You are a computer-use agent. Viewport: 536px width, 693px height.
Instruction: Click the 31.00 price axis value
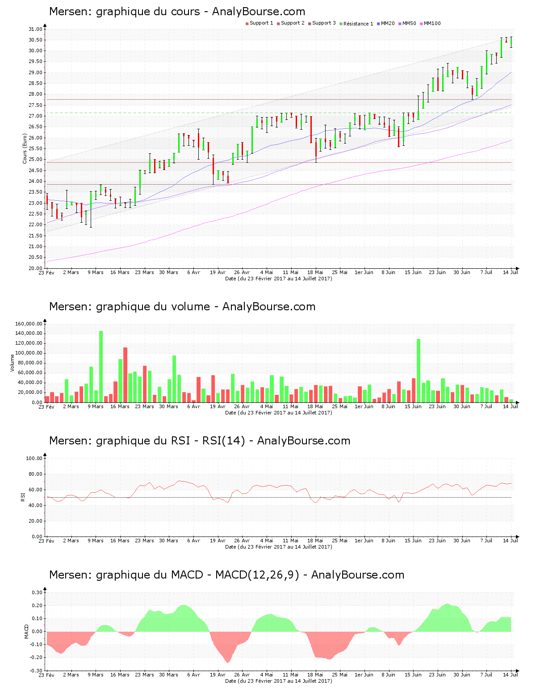[35, 29]
